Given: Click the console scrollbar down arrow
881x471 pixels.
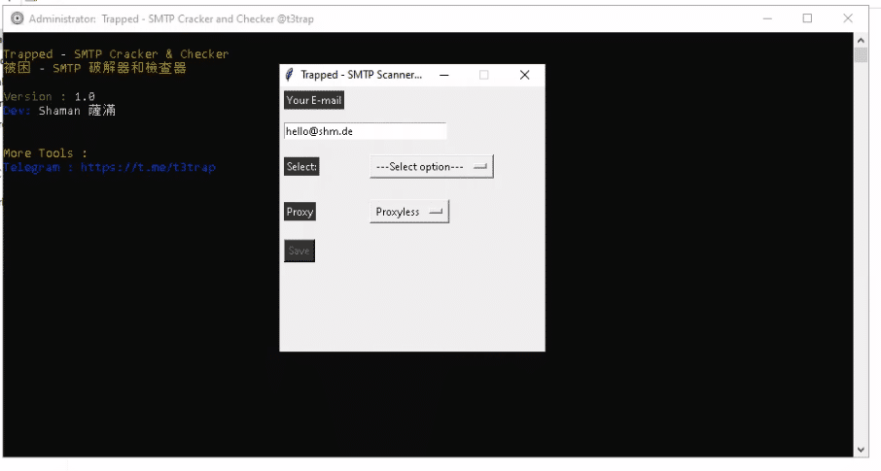Looking at the screenshot, I should tap(861, 450).
